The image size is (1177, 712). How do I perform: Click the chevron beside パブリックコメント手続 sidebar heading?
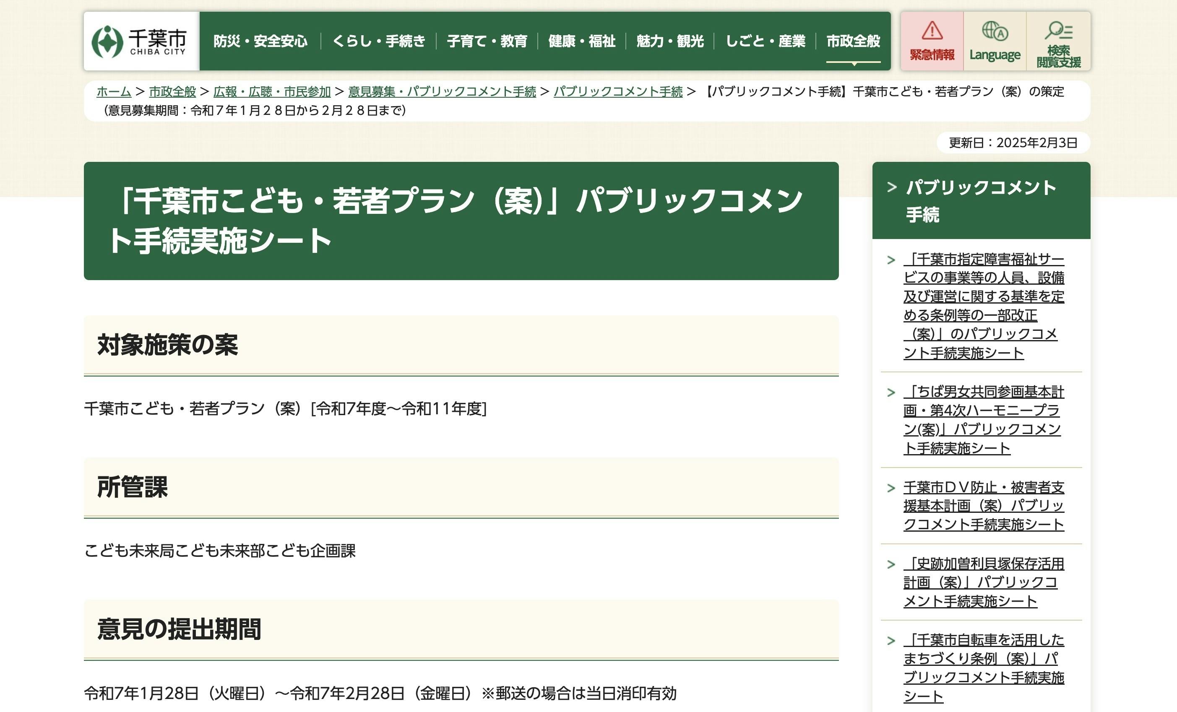[891, 187]
